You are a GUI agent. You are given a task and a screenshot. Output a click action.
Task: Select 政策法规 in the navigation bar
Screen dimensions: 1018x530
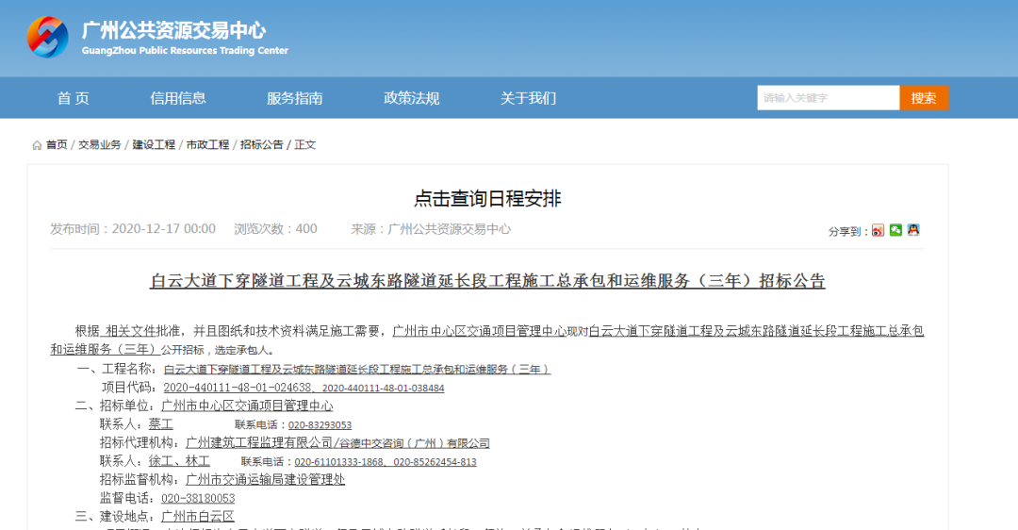pyautogui.click(x=411, y=98)
